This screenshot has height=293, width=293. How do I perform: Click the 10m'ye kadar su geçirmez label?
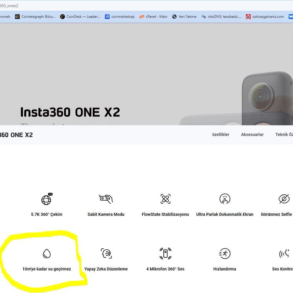pos(47,269)
